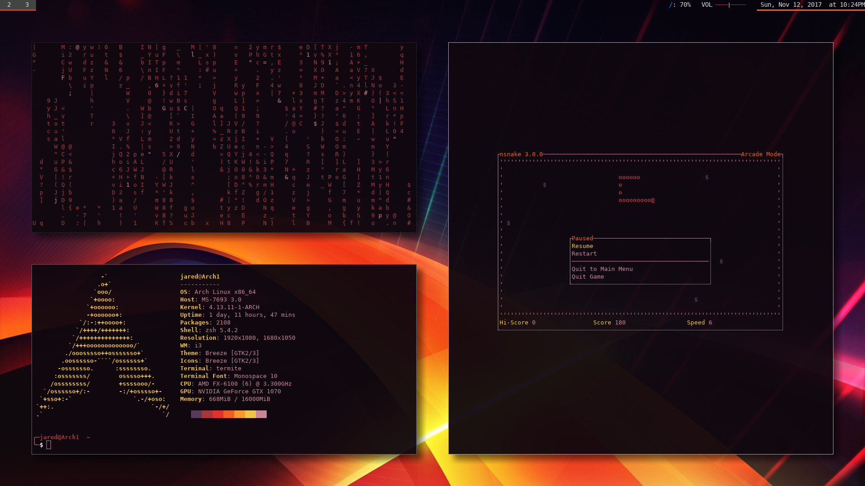Switch to workspace 2 in the bar
The height and width of the screenshot is (486, 865).
[9, 4]
